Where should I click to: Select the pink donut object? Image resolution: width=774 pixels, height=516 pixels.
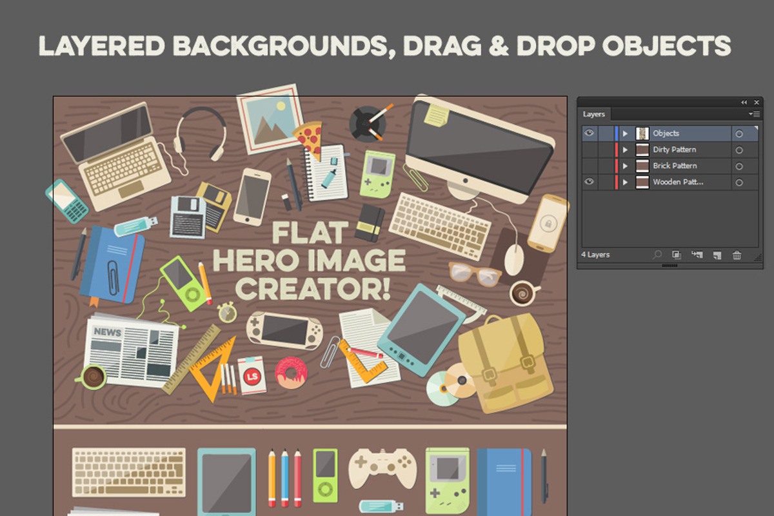pos(291,373)
